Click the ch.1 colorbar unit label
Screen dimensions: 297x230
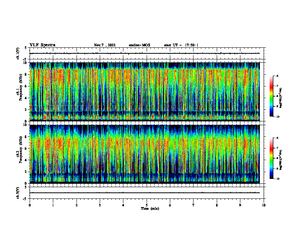[281, 98]
